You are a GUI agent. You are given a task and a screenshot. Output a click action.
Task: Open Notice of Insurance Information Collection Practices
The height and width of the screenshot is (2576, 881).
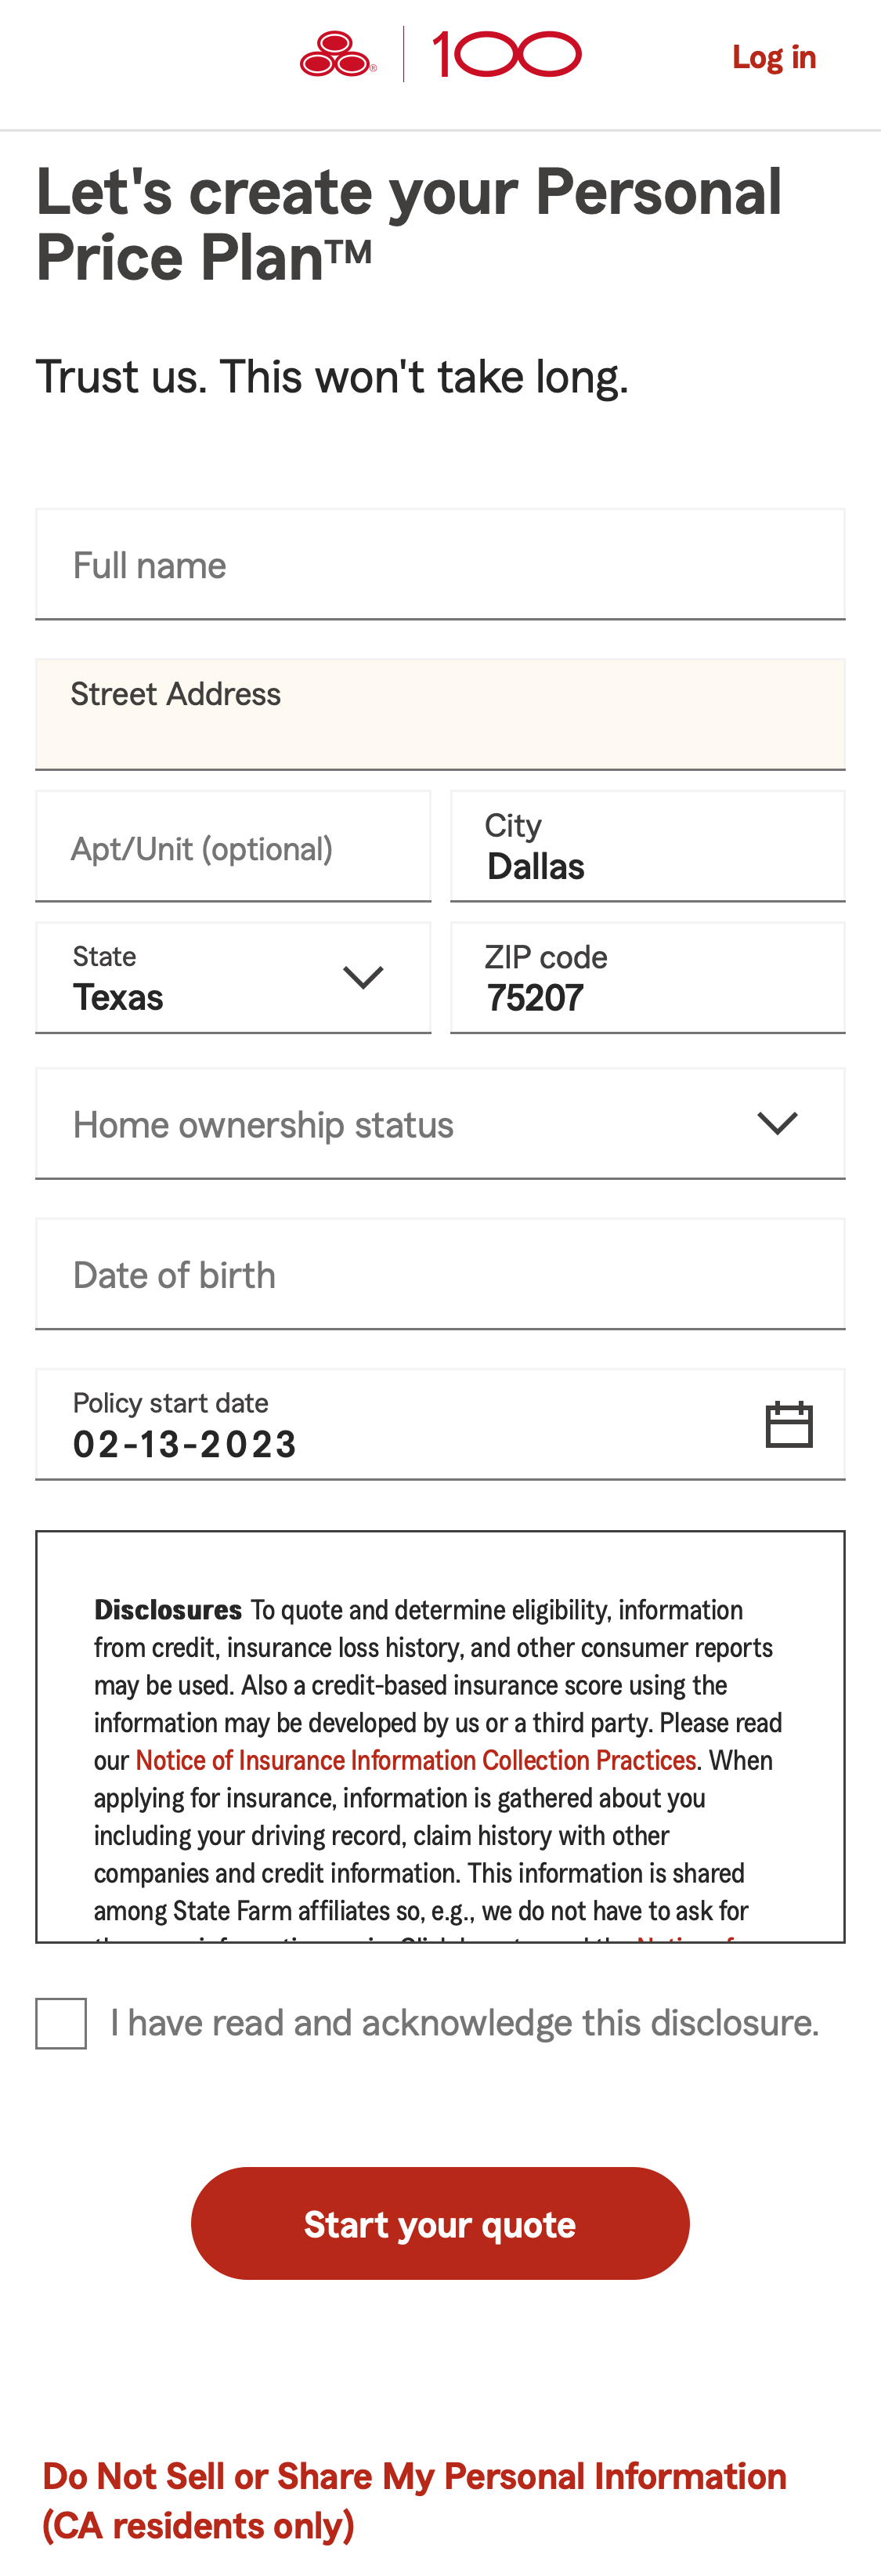pos(415,1760)
